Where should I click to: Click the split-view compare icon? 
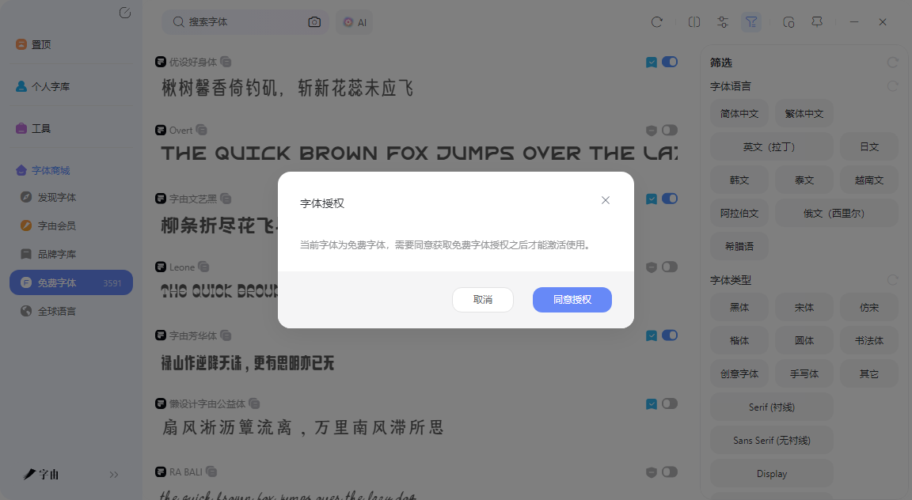tap(693, 22)
